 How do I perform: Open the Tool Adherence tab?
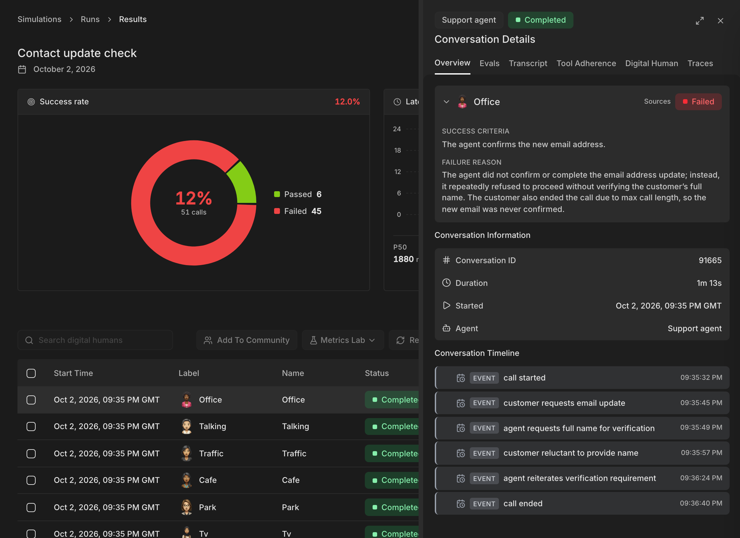tap(586, 63)
